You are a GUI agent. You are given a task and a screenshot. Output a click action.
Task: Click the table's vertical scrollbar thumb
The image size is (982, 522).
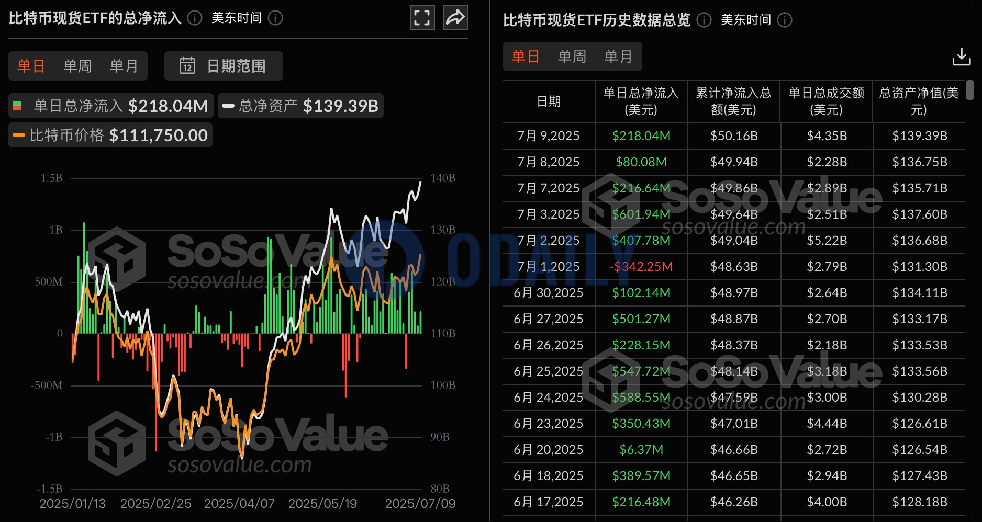point(970,89)
